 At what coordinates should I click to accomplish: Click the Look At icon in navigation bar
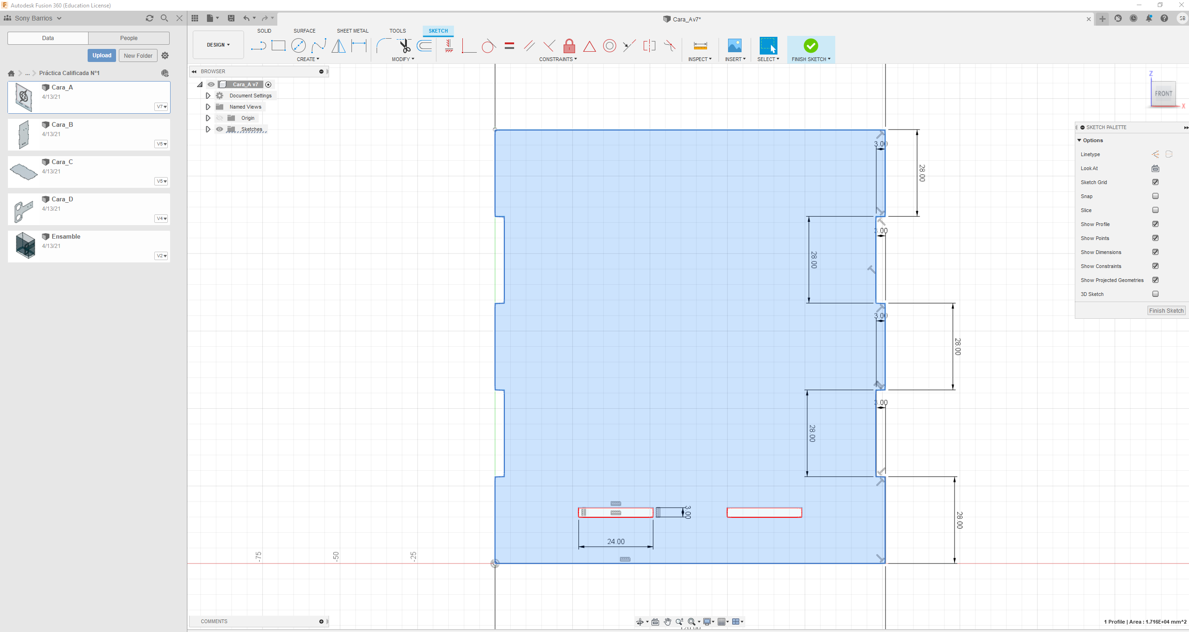(655, 621)
